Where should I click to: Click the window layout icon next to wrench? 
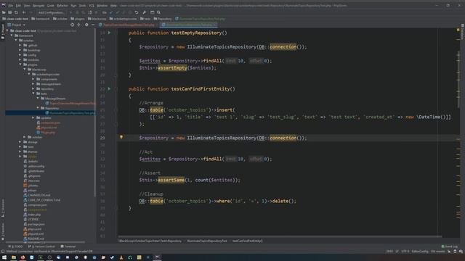(152, 12)
